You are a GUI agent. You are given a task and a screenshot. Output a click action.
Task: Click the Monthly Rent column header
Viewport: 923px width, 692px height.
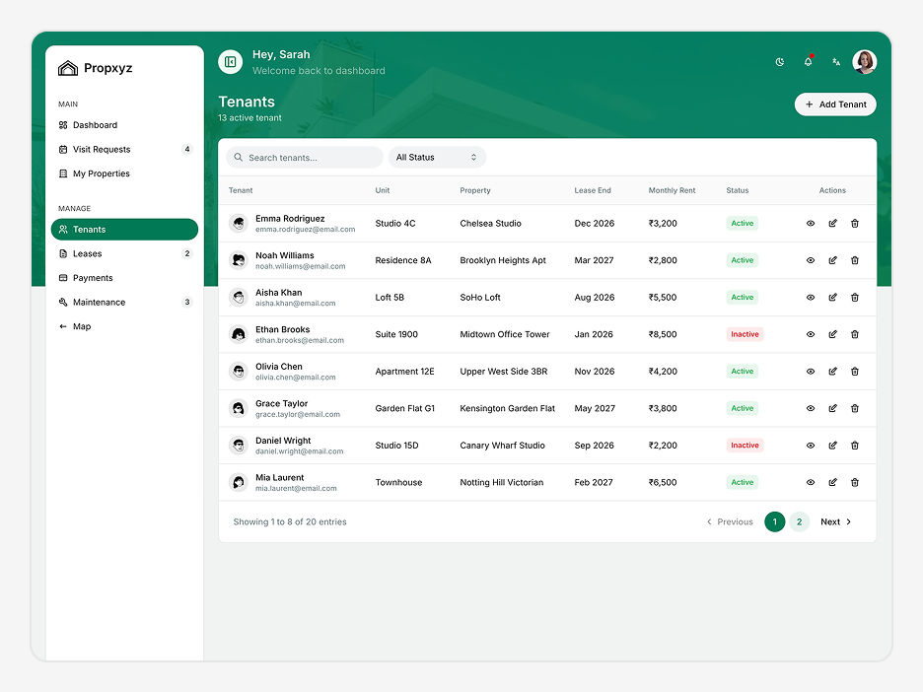(x=672, y=190)
